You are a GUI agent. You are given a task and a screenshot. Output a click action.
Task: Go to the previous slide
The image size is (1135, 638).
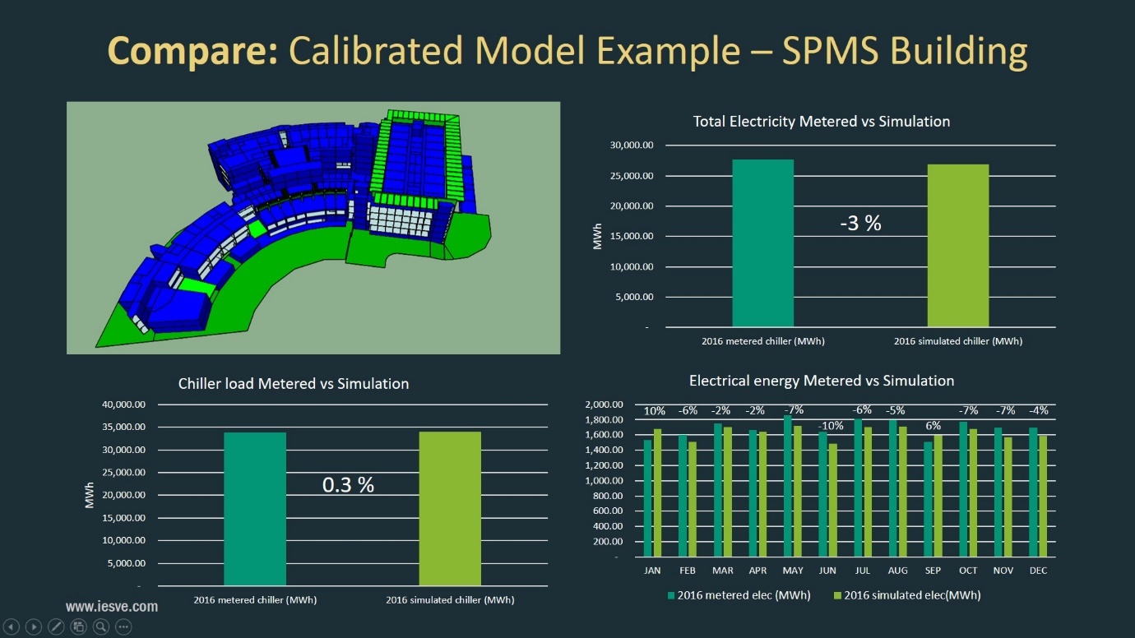pos(12,627)
